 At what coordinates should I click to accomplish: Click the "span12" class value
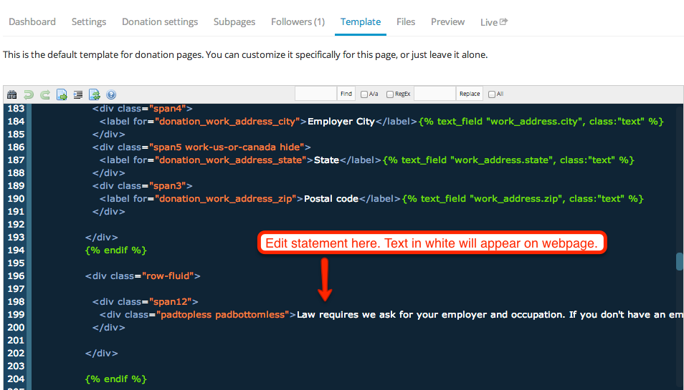click(x=171, y=302)
